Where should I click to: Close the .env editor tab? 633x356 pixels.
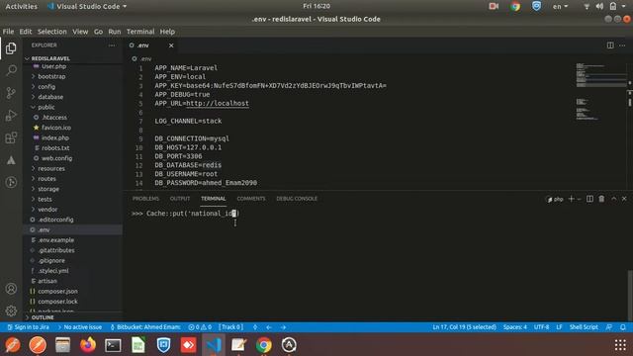coord(171,45)
